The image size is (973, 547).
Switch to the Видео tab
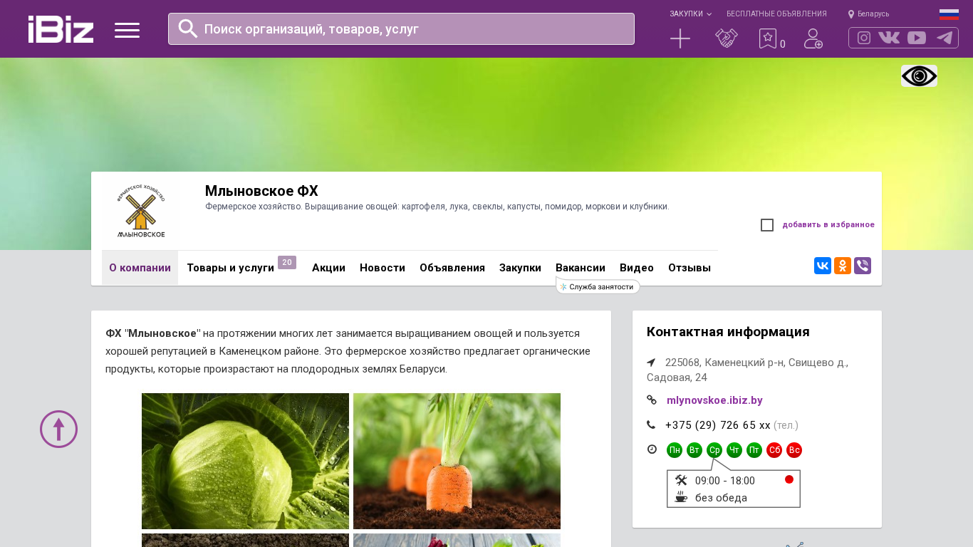[637, 268]
